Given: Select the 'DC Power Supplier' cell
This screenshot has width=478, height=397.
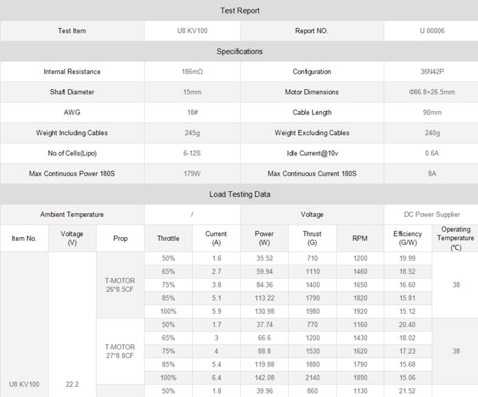Looking at the screenshot, I should tap(432, 214).
